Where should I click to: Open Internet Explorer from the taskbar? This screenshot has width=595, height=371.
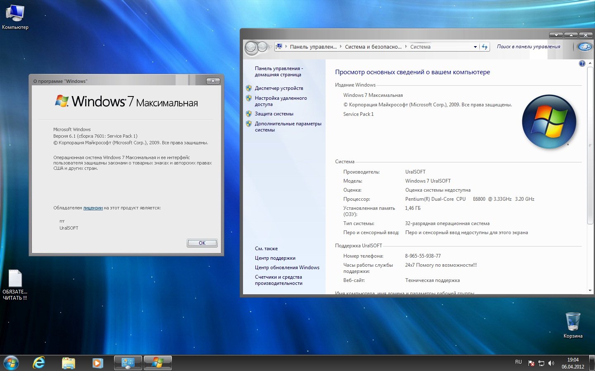click(x=39, y=363)
